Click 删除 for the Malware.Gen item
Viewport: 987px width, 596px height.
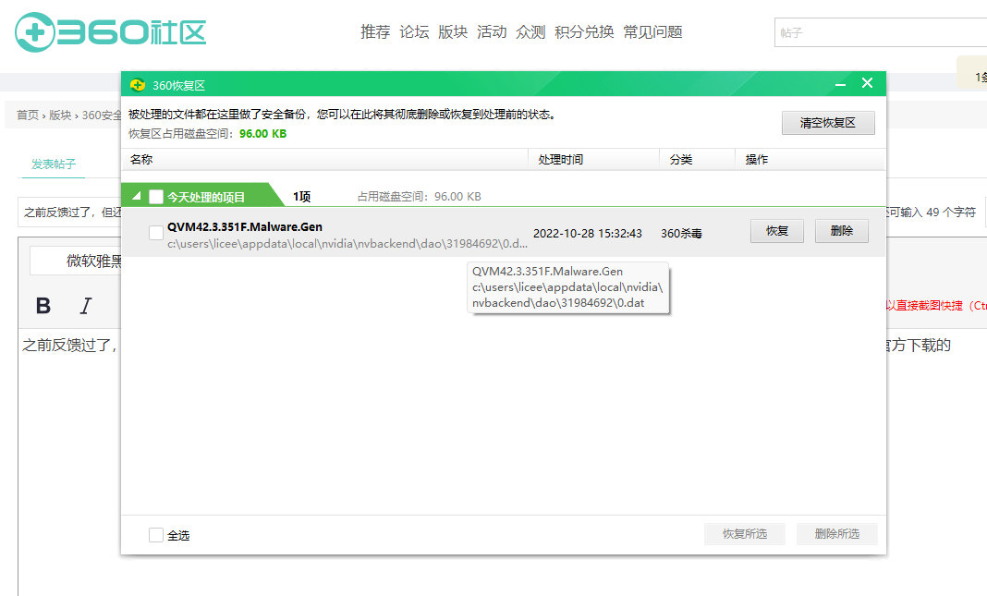pyautogui.click(x=842, y=231)
